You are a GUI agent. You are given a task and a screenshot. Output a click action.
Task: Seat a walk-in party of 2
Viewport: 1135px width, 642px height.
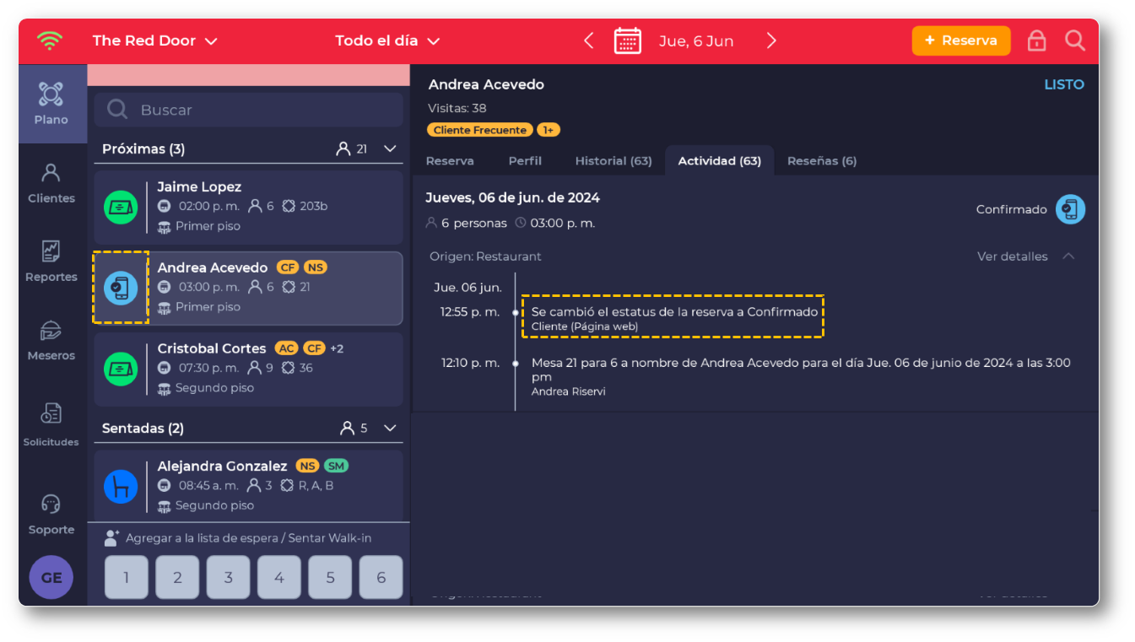coord(177,578)
